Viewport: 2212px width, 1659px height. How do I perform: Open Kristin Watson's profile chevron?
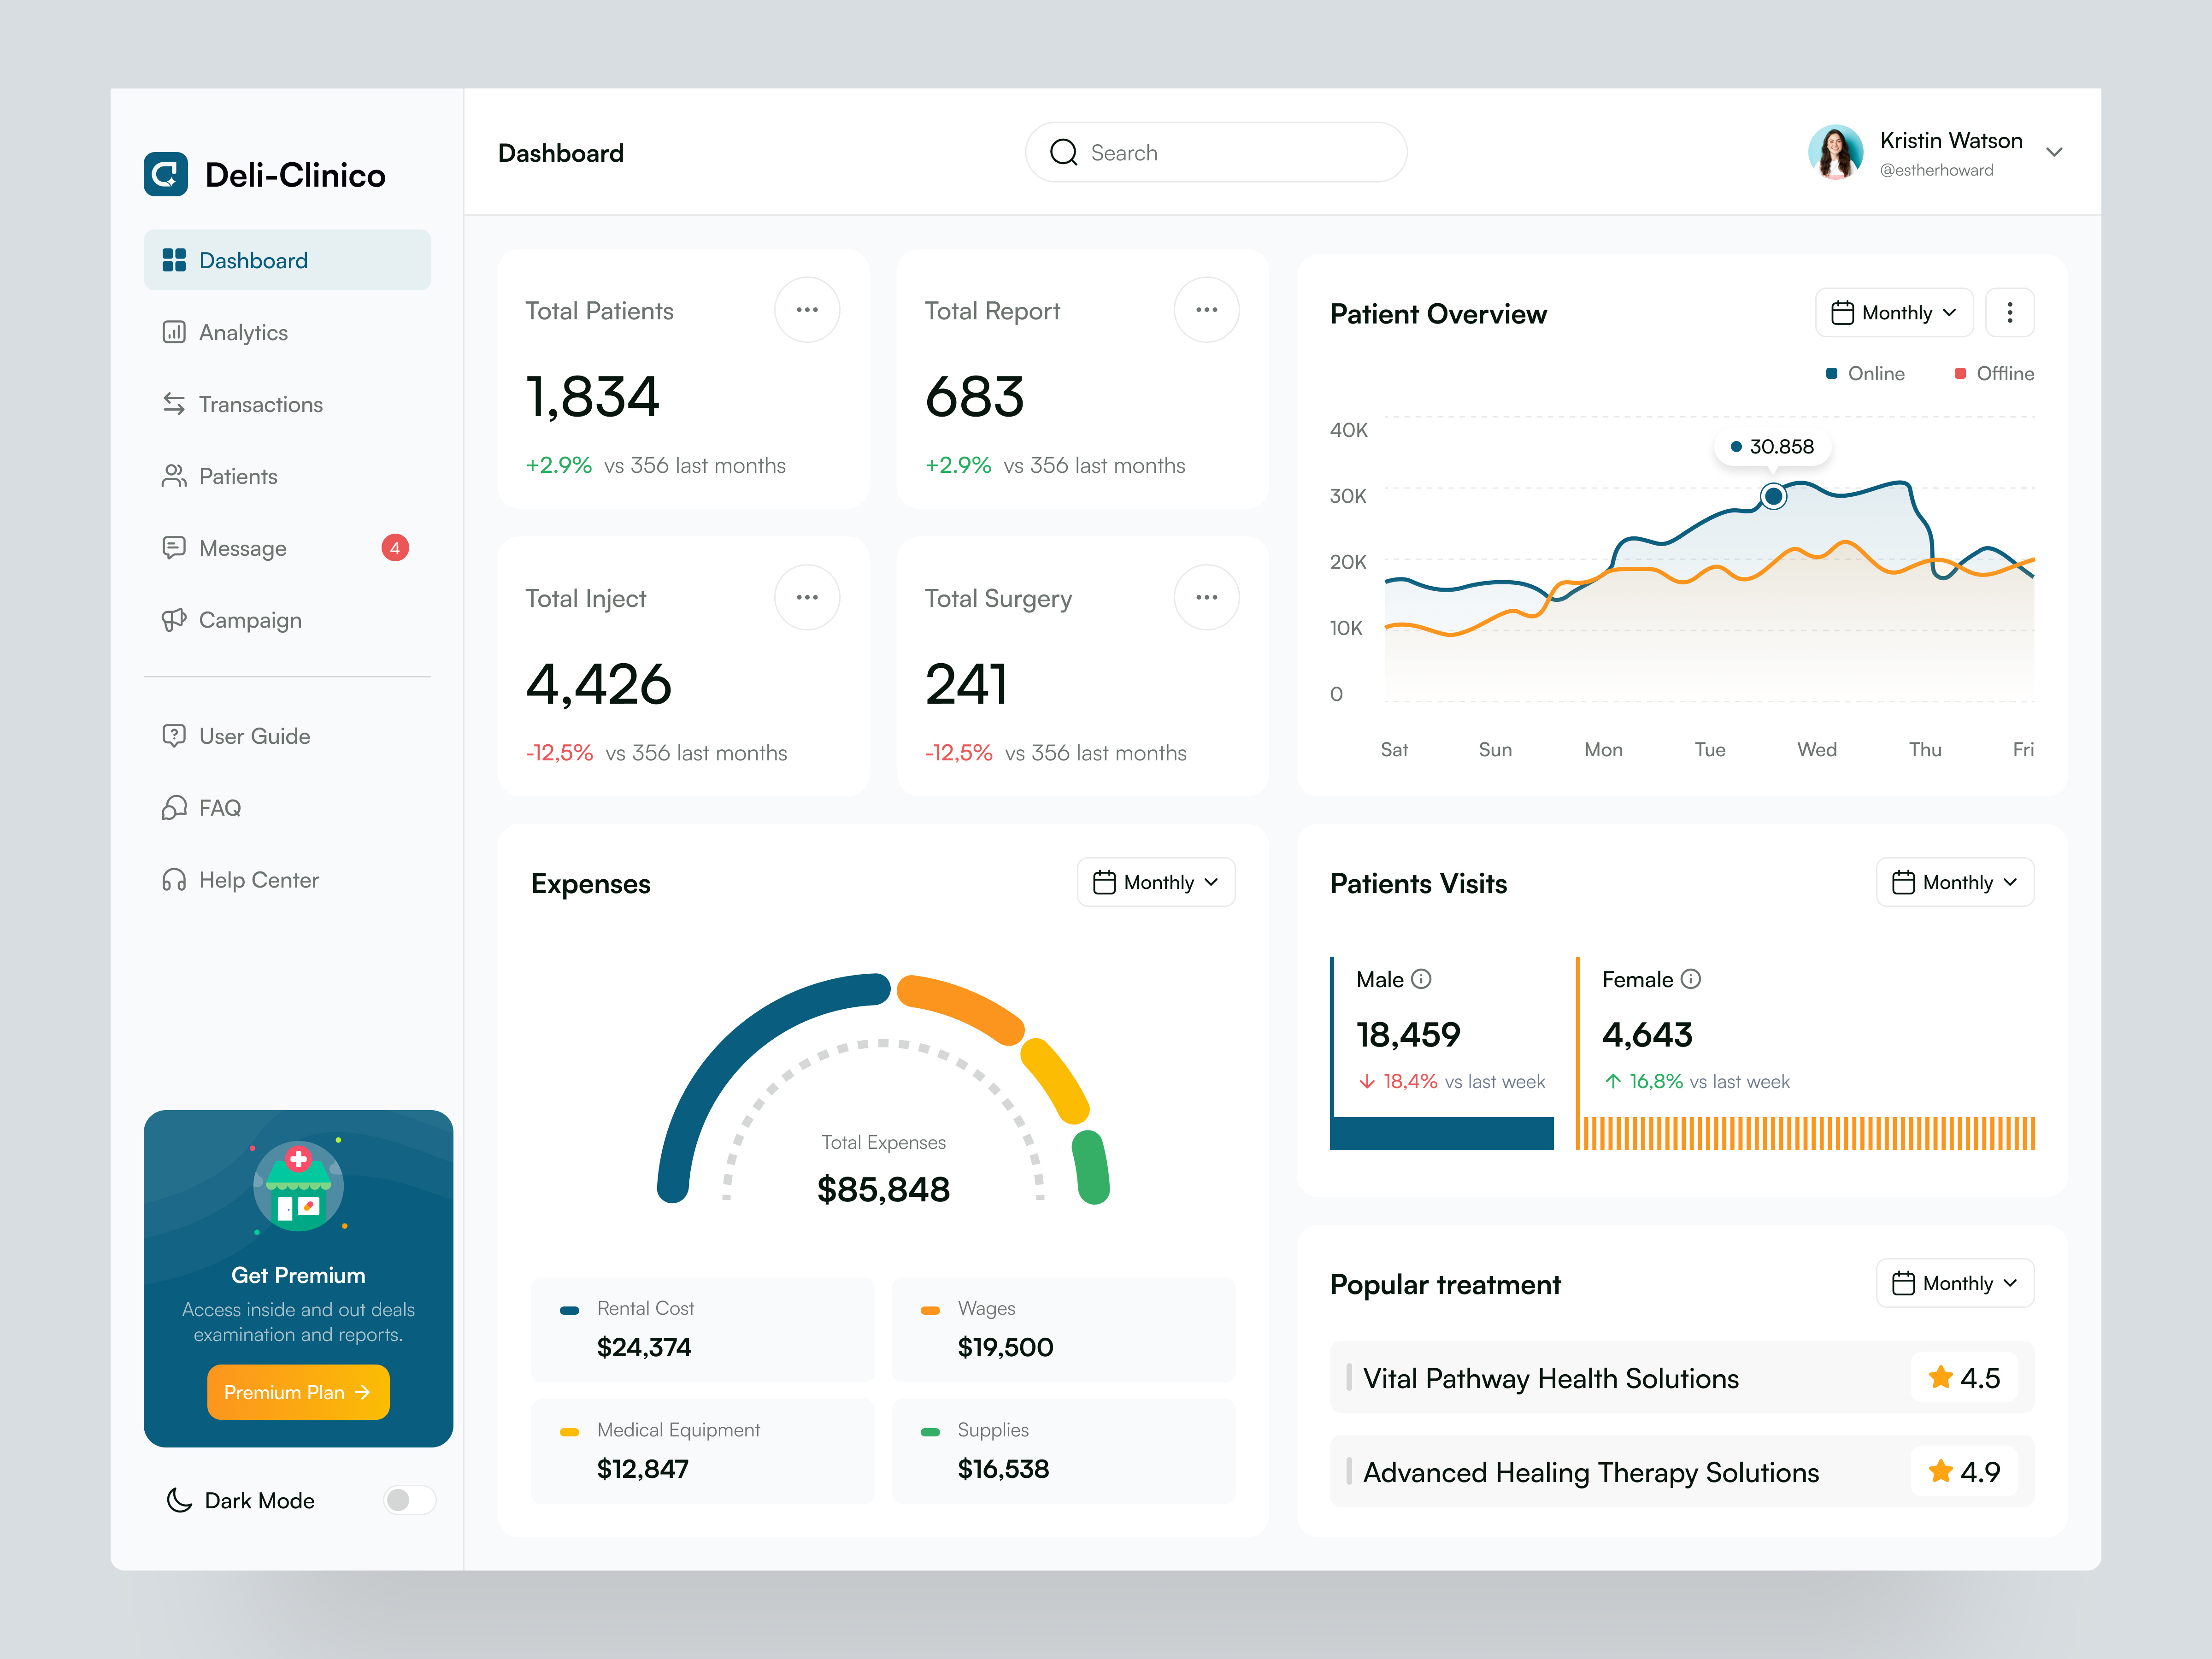click(2055, 152)
